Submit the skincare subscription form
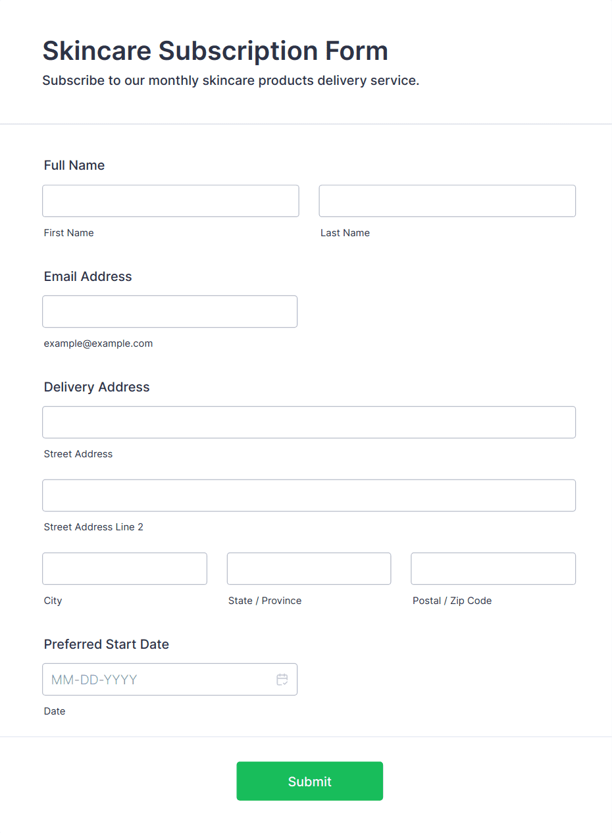This screenshot has width=612, height=833. click(310, 781)
